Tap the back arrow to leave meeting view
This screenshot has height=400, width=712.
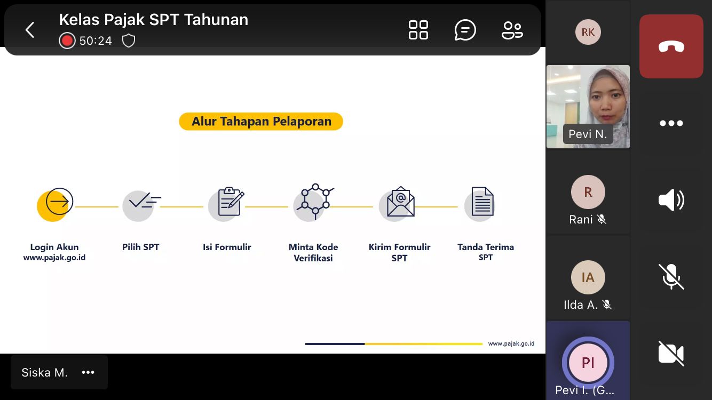[x=30, y=30]
